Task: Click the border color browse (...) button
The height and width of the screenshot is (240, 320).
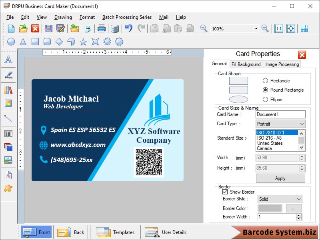Action: tap(294, 208)
